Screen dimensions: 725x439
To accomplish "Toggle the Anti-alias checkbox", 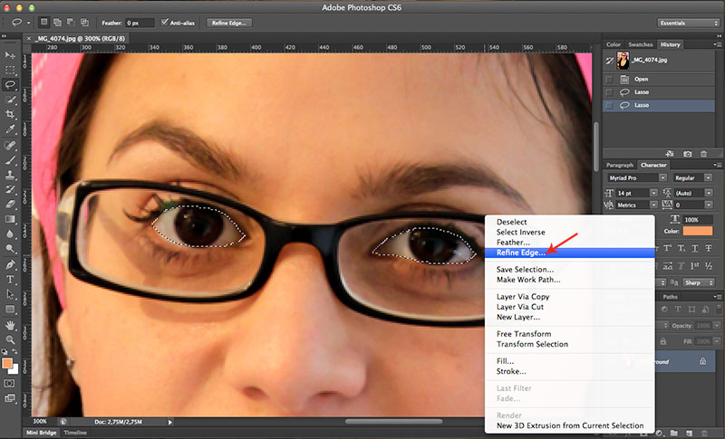I will click(x=165, y=22).
